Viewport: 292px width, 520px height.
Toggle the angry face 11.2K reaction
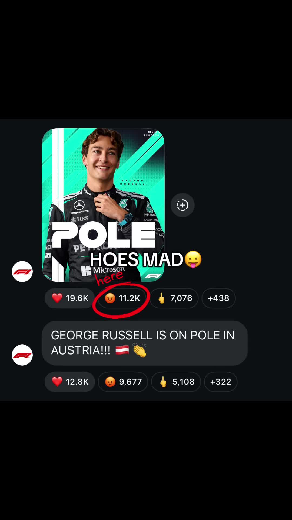(x=122, y=298)
